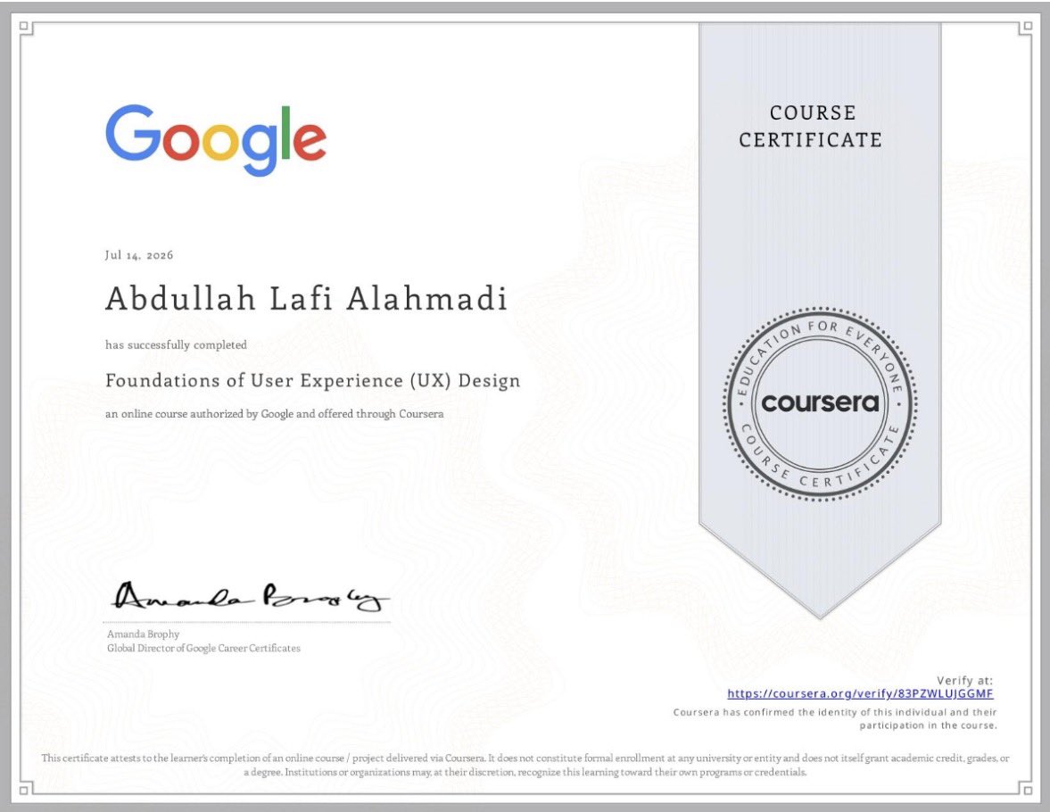Click the course title Foundations of User Experience
1050x812 pixels.
(x=313, y=380)
